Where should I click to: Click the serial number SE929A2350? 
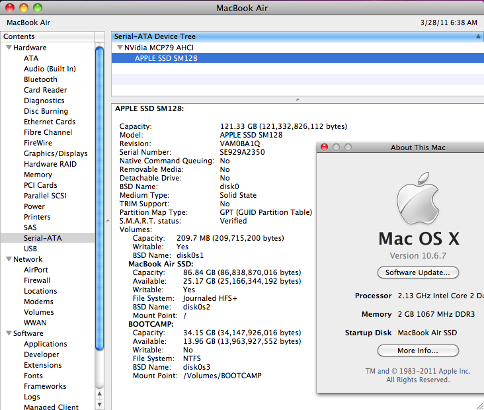coord(242,152)
